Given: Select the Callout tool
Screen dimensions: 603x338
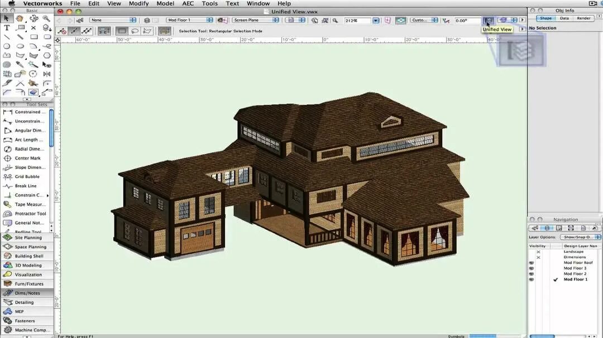Looking at the screenshot, I should [x=20, y=28].
